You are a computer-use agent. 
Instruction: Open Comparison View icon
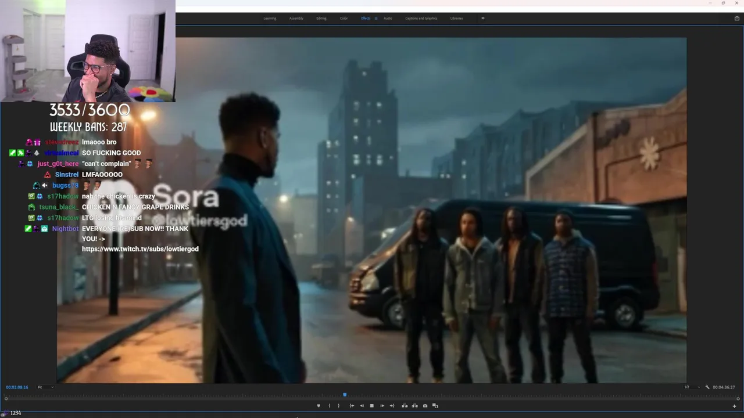pos(435,406)
